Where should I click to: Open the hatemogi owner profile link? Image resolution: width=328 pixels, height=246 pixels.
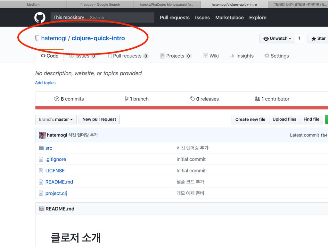[x=54, y=38]
